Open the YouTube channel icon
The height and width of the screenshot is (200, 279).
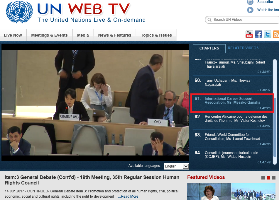coord(249,34)
